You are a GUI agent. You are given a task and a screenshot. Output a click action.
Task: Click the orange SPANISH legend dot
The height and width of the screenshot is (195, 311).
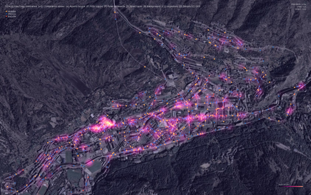(6, 12)
